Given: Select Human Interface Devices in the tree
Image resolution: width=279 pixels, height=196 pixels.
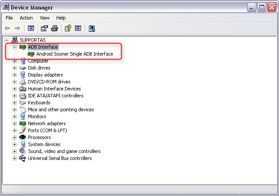Looking at the screenshot, I should click(x=54, y=89).
